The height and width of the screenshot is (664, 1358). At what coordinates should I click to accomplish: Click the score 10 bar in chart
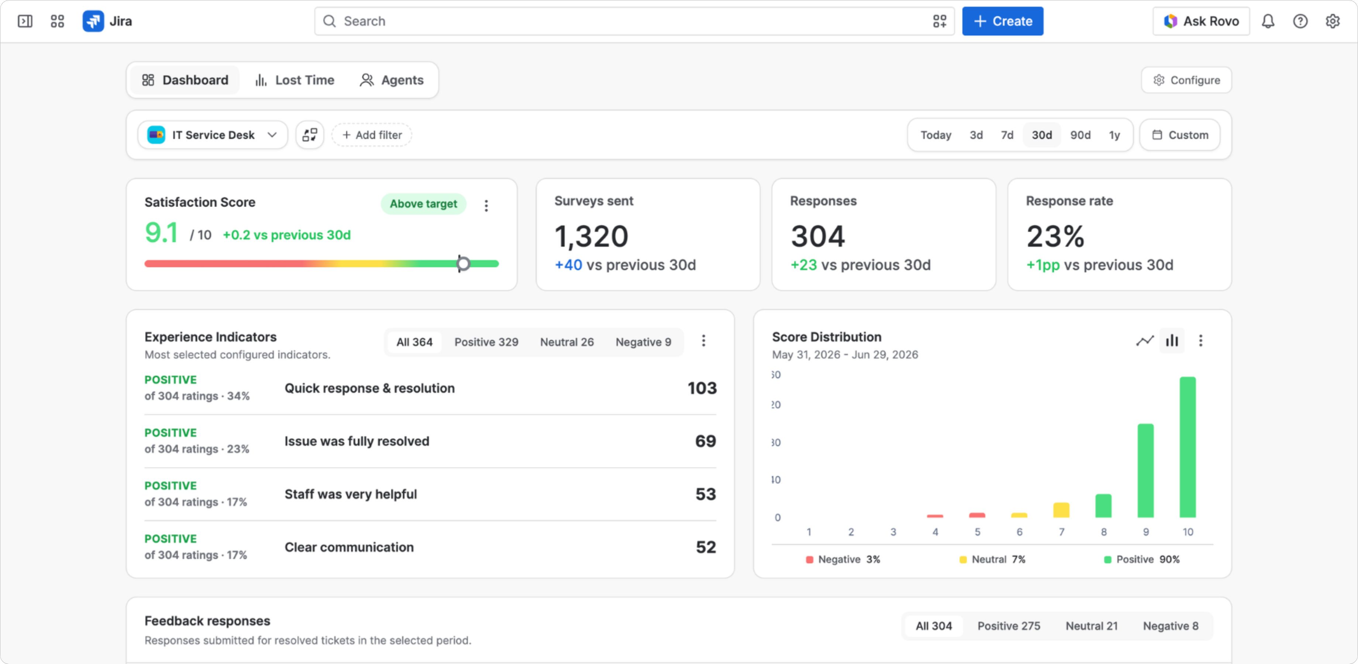pyautogui.click(x=1187, y=447)
